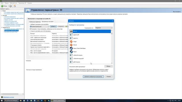Click the volume icon in system tray
Image resolution: width=182 pixels, height=102 pixels.
click(173, 101)
